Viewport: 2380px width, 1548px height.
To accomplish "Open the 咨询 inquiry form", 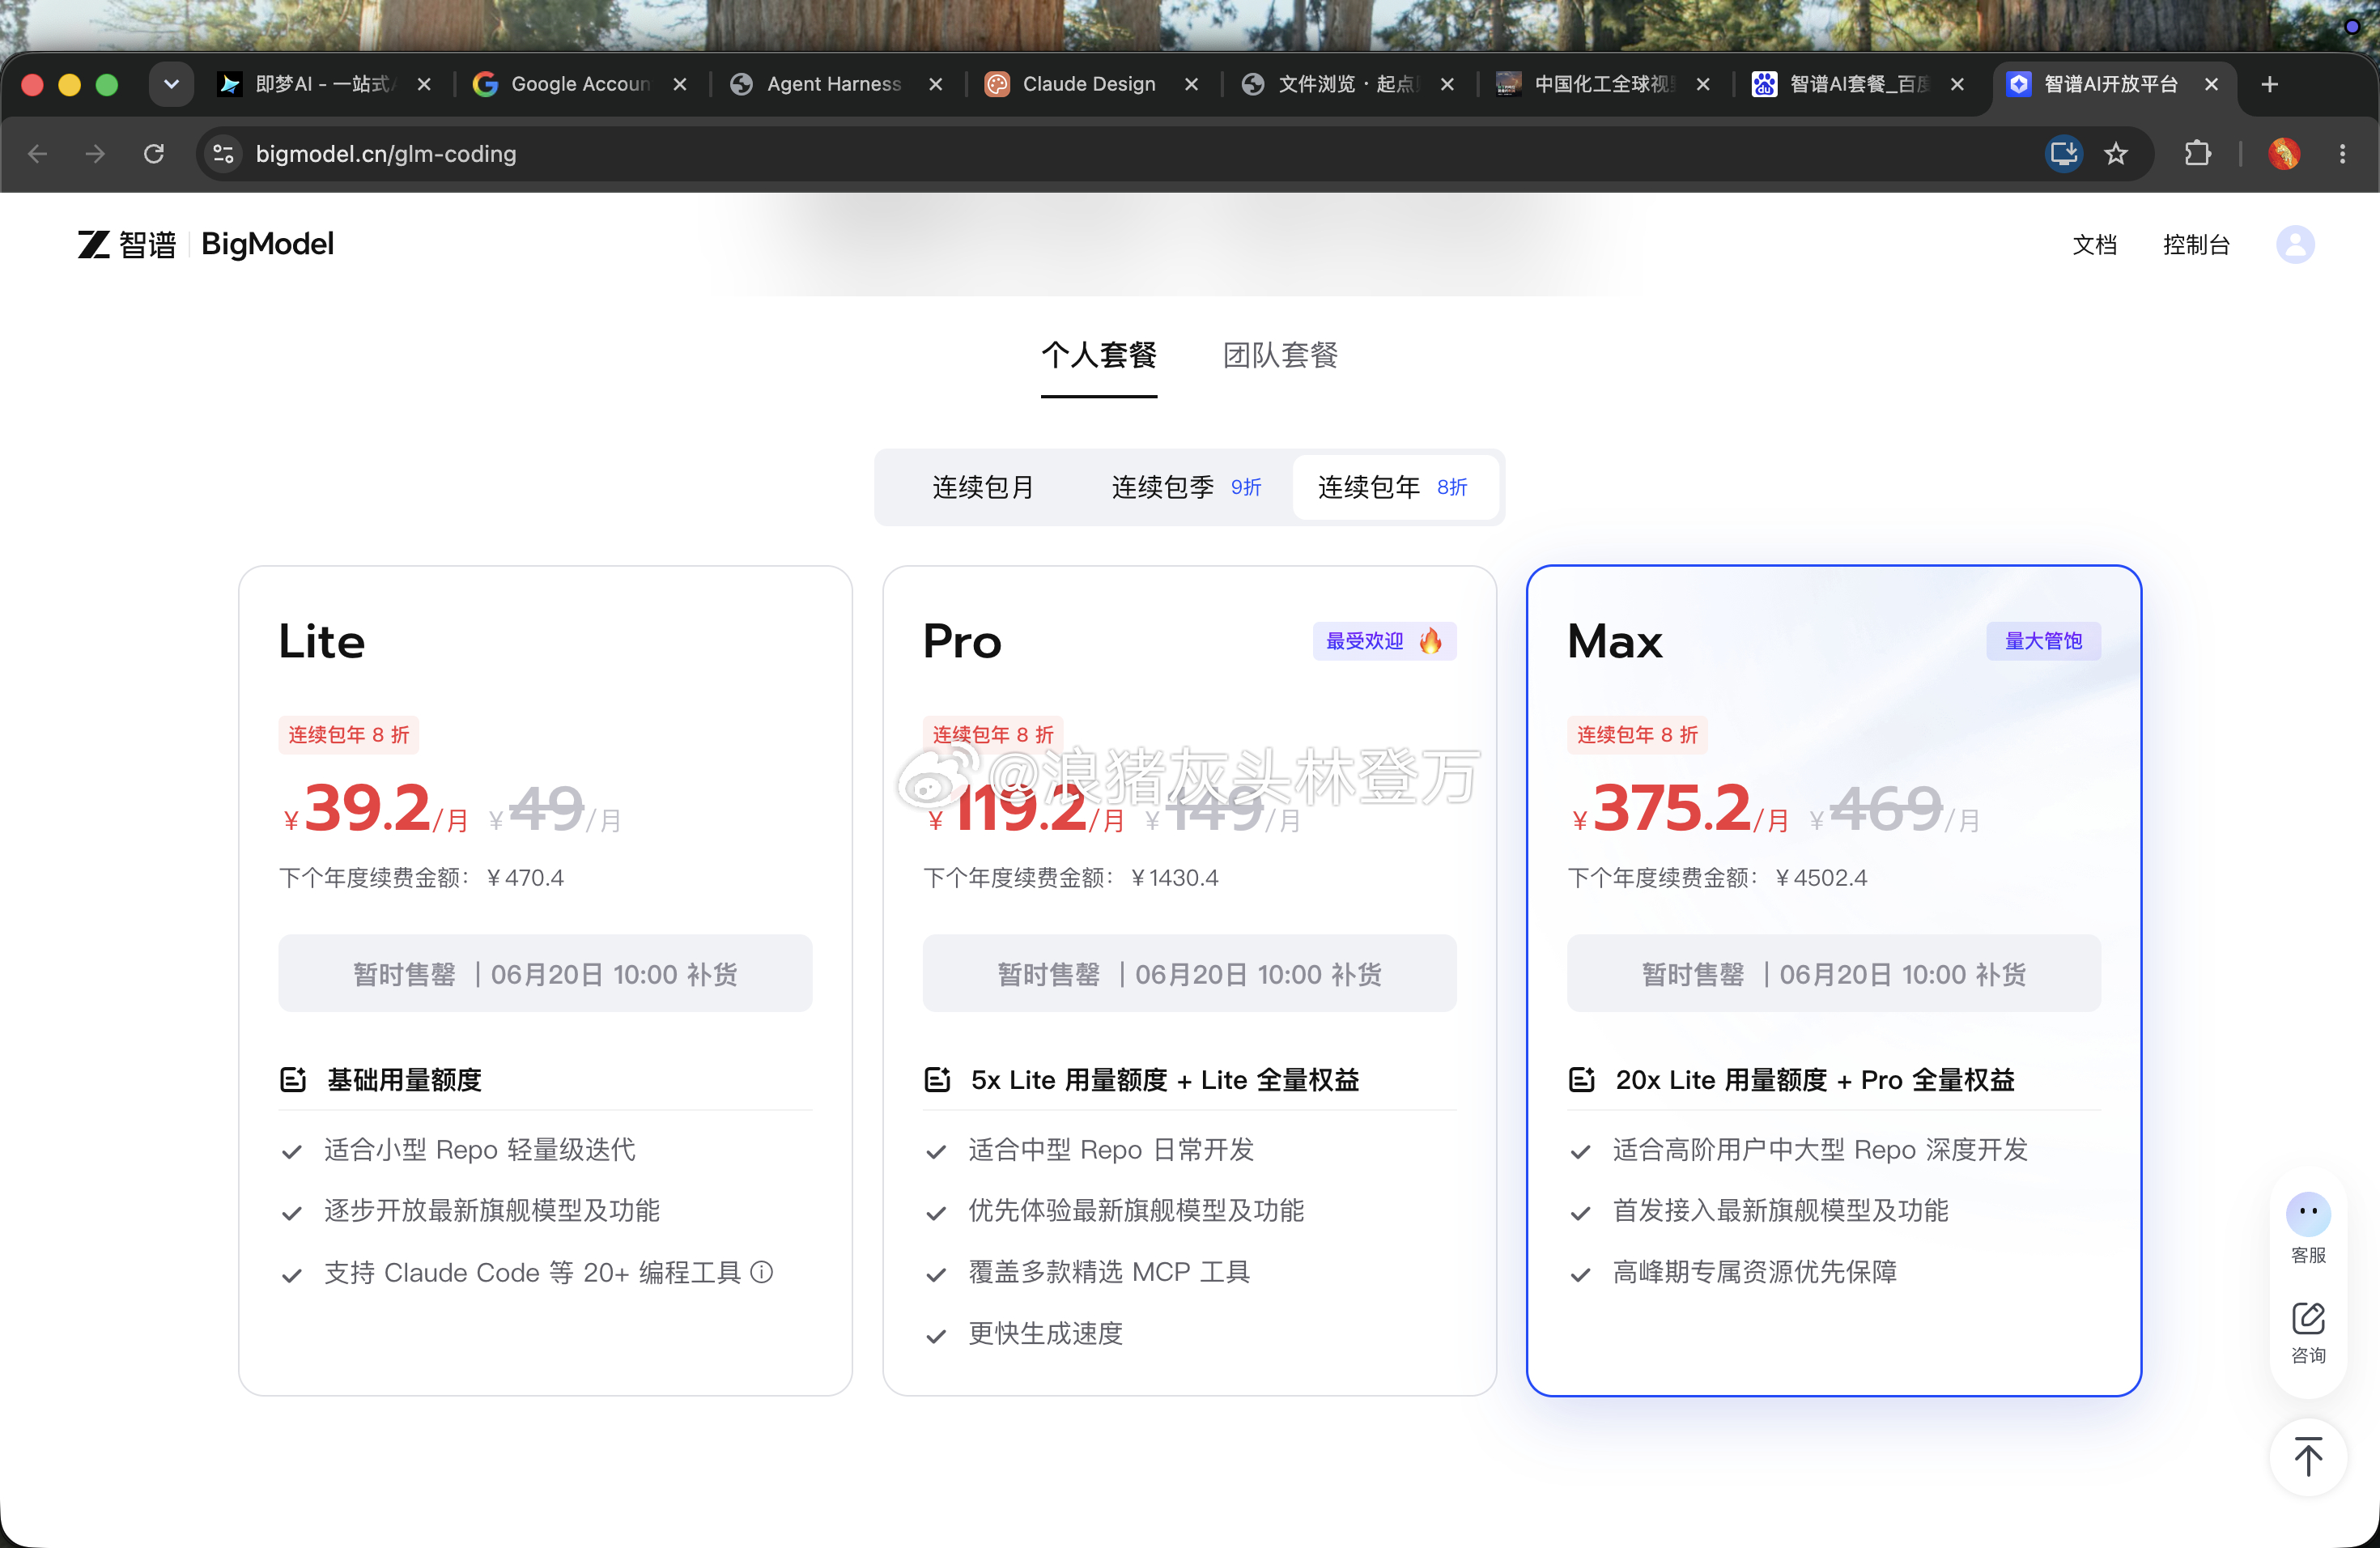I will tap(2308, 1332).
